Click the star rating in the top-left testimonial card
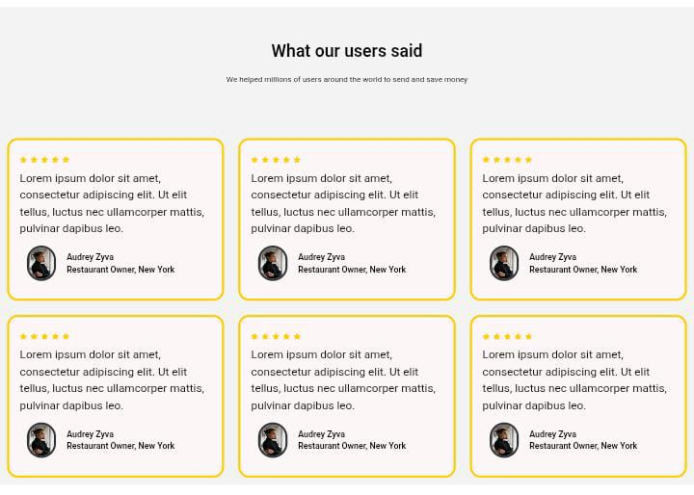 44,160
